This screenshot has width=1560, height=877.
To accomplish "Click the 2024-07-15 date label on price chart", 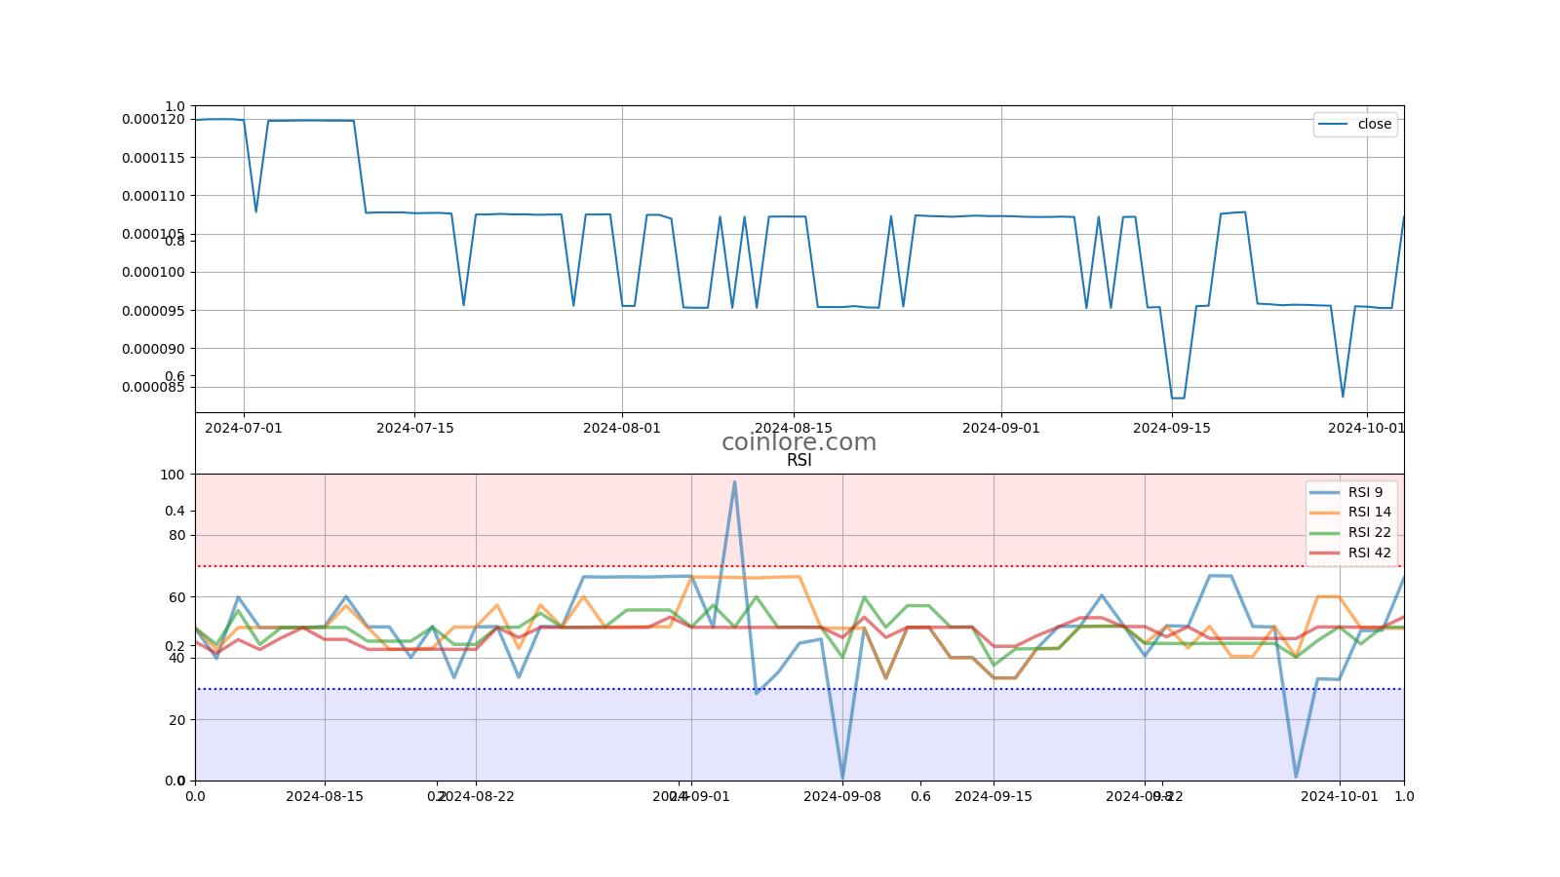I will click(x=414, y=428).
